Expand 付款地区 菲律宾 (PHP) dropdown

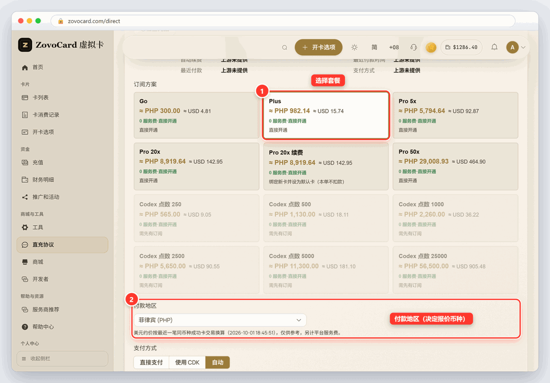[220, 320]
